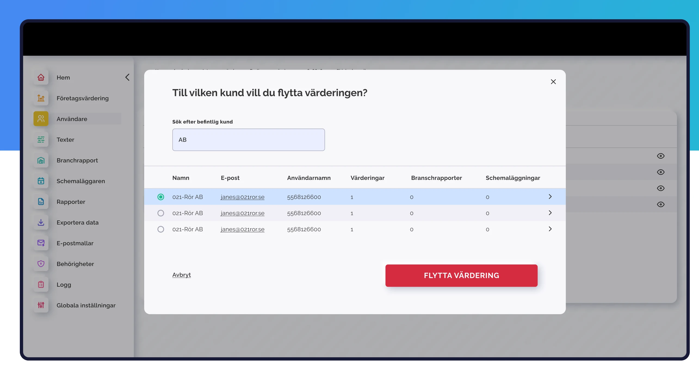The width and height of the screenshot is (699, 375).
Task: Click the Schemaläggningar column header
Action: pos(513,178)
